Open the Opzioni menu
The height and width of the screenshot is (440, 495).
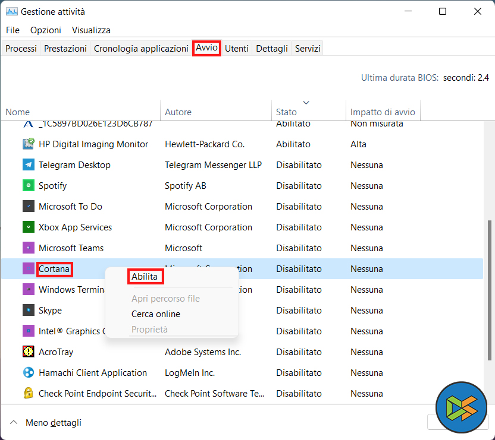(46, 30)
